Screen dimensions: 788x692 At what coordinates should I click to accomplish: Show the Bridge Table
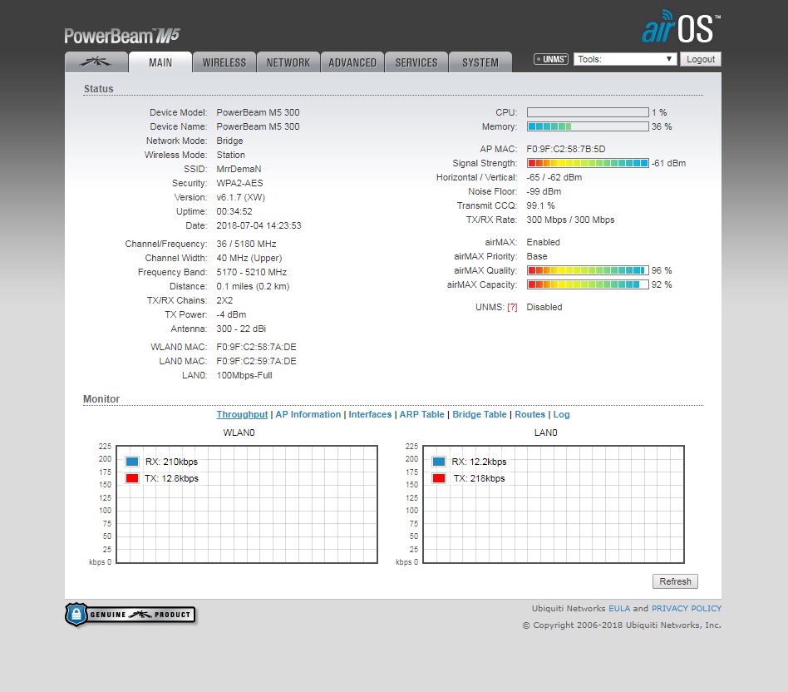(x=480, y=414)
